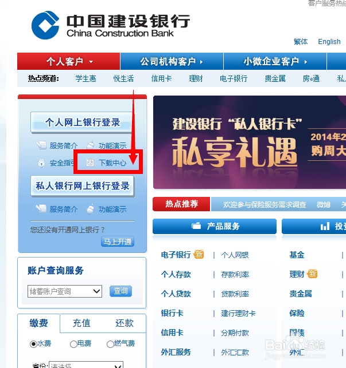Open the 贵金属 channel in hot channels bar
Screen dimensions: 346x368
[x=275, y=78]
